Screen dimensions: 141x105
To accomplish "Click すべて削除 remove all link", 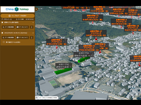I will pyautogui.click(x=20, y=19).
